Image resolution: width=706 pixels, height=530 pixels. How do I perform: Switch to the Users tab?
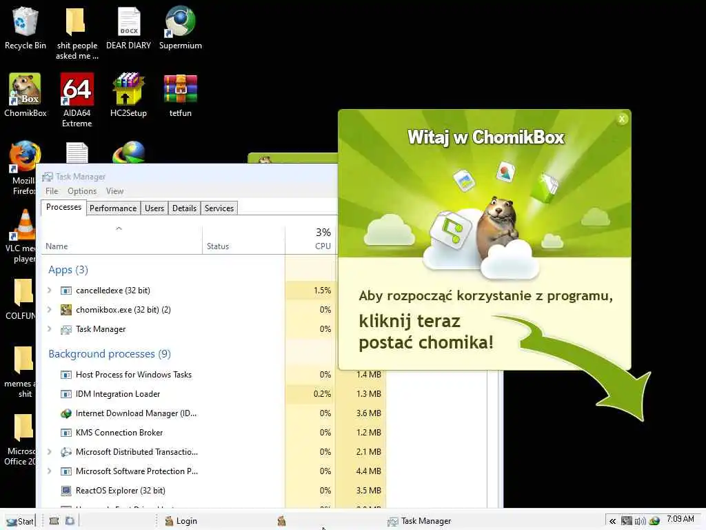[x=154, y=208]
